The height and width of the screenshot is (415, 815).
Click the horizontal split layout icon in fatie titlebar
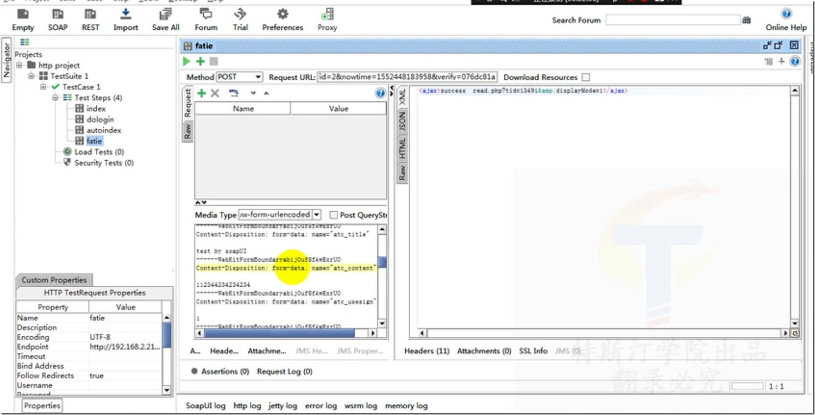point(768,46)
